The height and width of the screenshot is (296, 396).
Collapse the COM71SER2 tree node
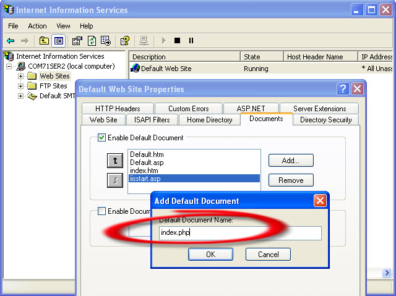(9, 66)
